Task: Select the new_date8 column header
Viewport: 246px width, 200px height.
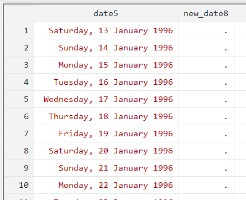Action: [x=206, y=13]
